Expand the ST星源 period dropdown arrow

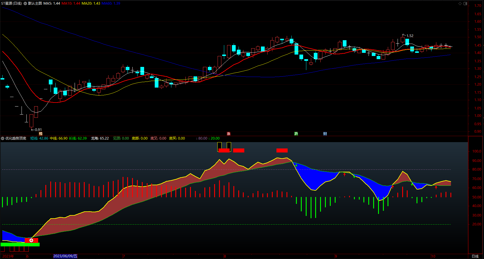tap(25, 3)
